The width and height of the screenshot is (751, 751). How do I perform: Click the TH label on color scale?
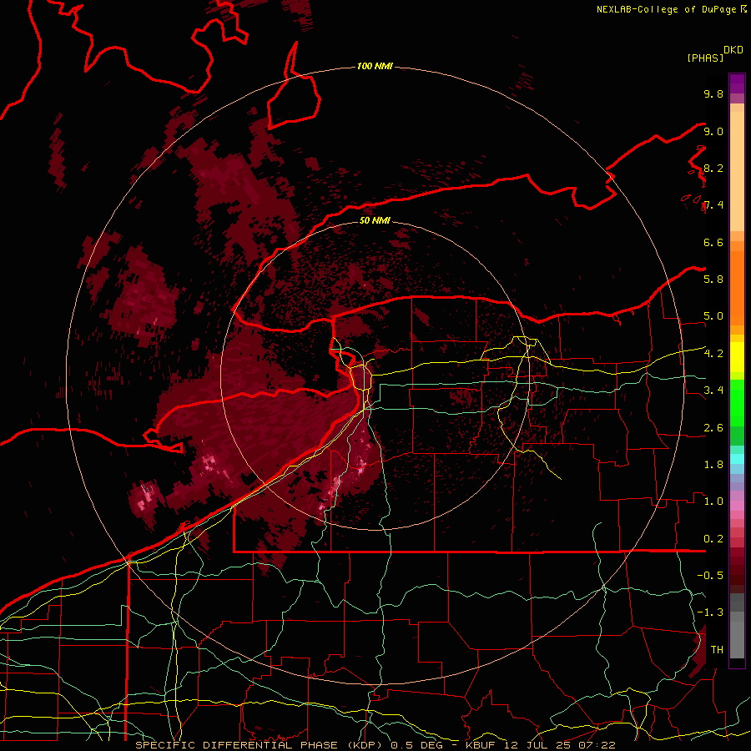click(717, 650)
